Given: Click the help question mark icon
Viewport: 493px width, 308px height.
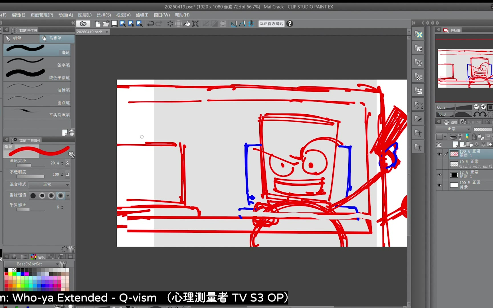Looking at the screenshot, I should click(x=290, y=24).
